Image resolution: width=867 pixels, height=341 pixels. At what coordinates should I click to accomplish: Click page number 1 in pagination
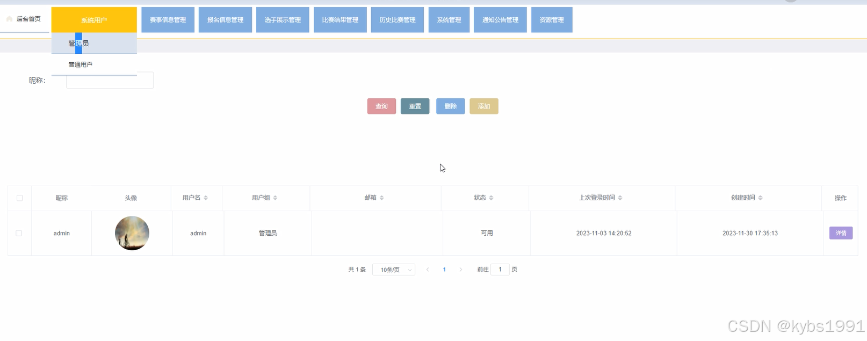point(444,270)
